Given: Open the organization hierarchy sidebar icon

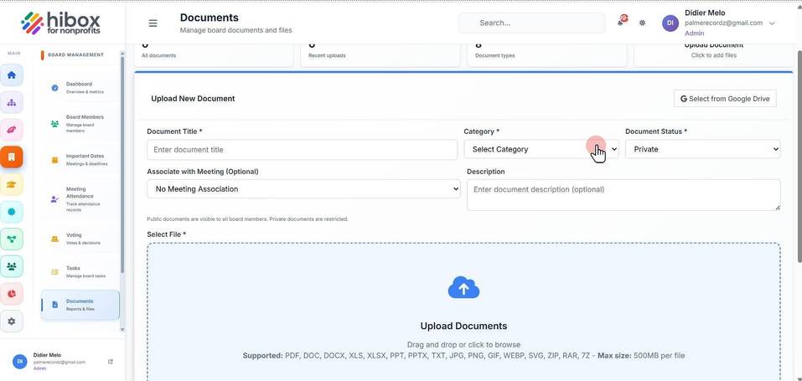Looking at the screenshot, I should click(11, 102).
